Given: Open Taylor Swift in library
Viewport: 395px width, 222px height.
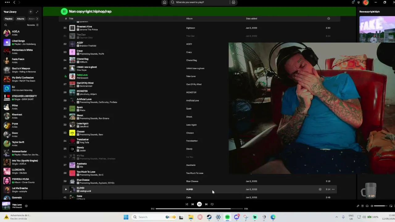Looking at the screenshot, I should pyautogui.click(x=21, y=143).
